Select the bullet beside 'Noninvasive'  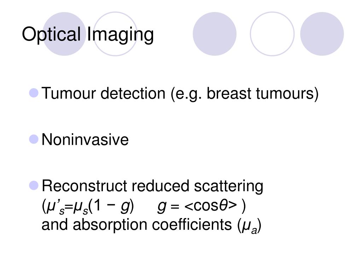34,139
